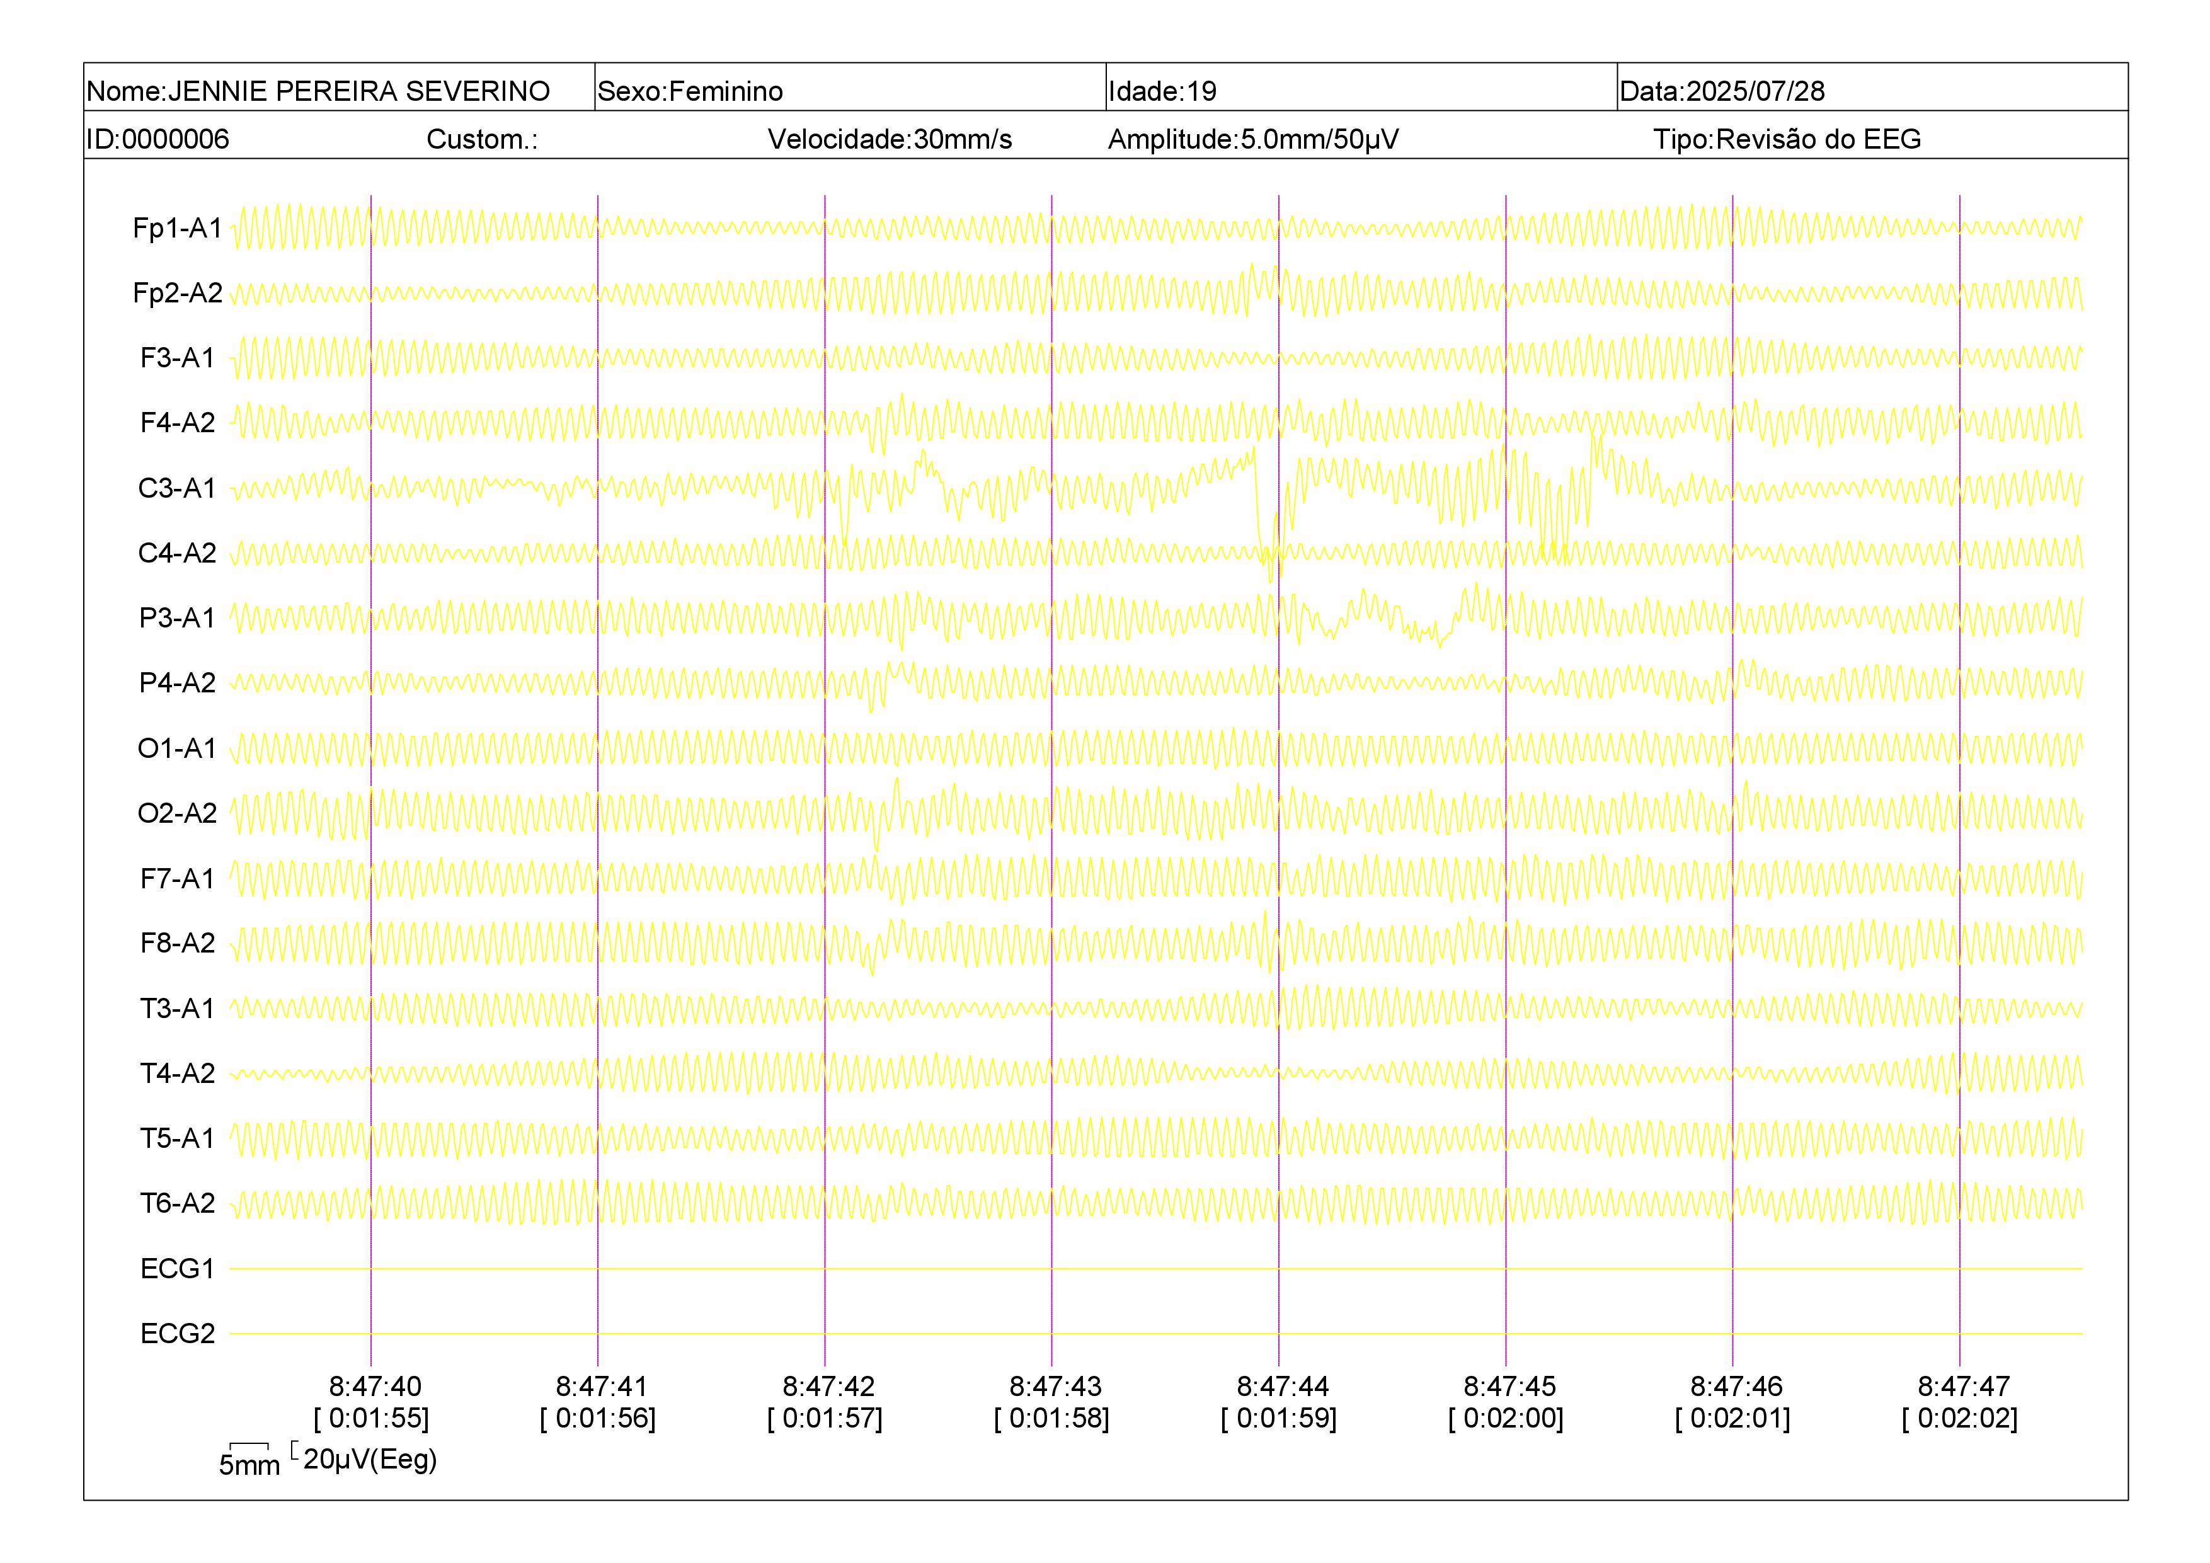Viewport: 2210px width, 1563px height.
Task: Click the elapsed time [ 0:01:59]
Action: 1280,1419
